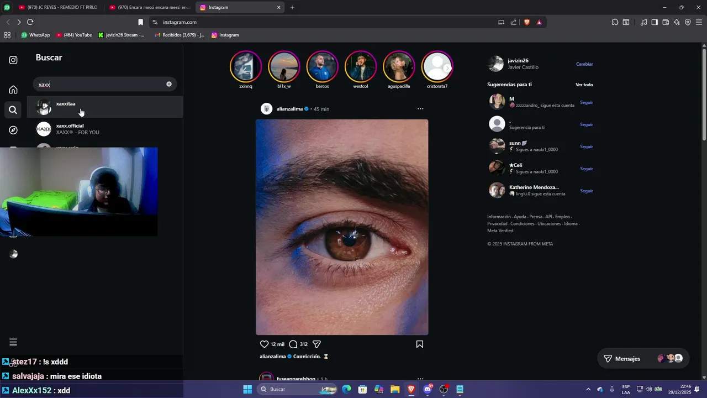The image size is (707, 398).
Task: Open the Mensajes floating button
Action: [643, 359]
